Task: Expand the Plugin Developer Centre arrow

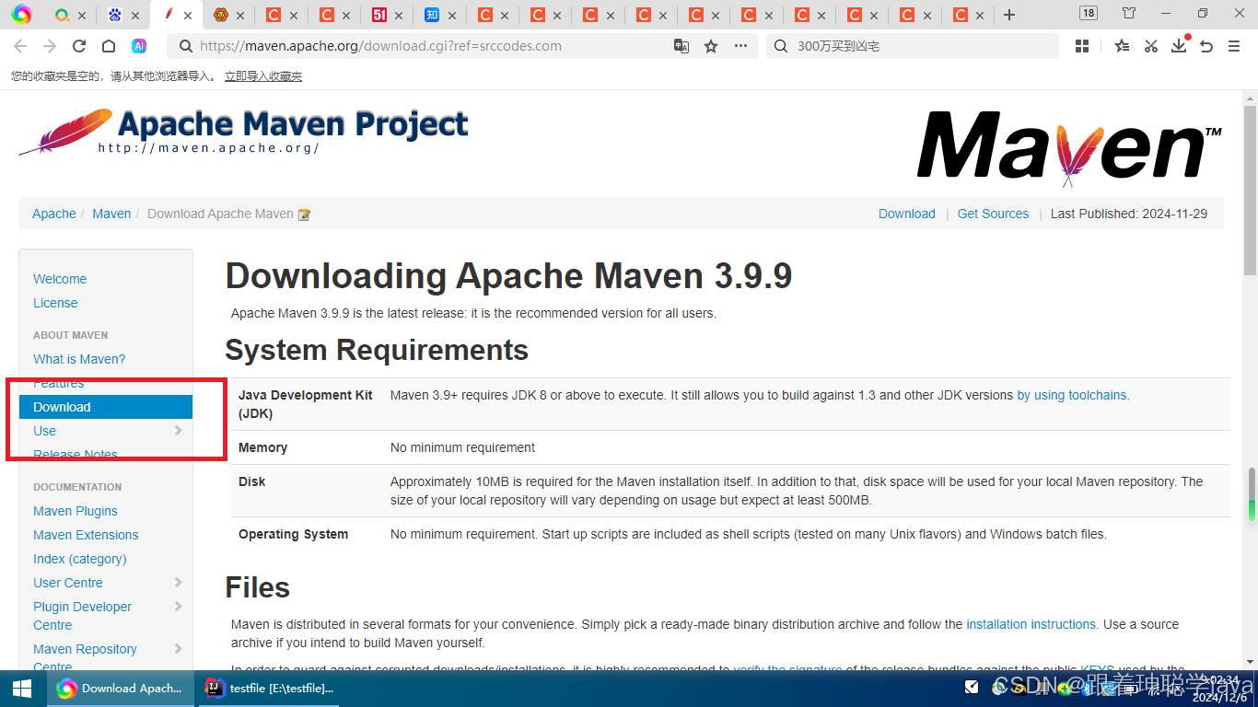Action: coord(178,606)
